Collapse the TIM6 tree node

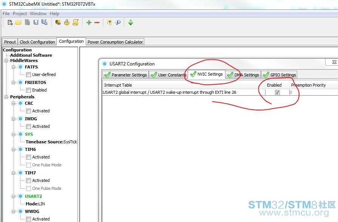pyautogui.click(x=13, y=149)
